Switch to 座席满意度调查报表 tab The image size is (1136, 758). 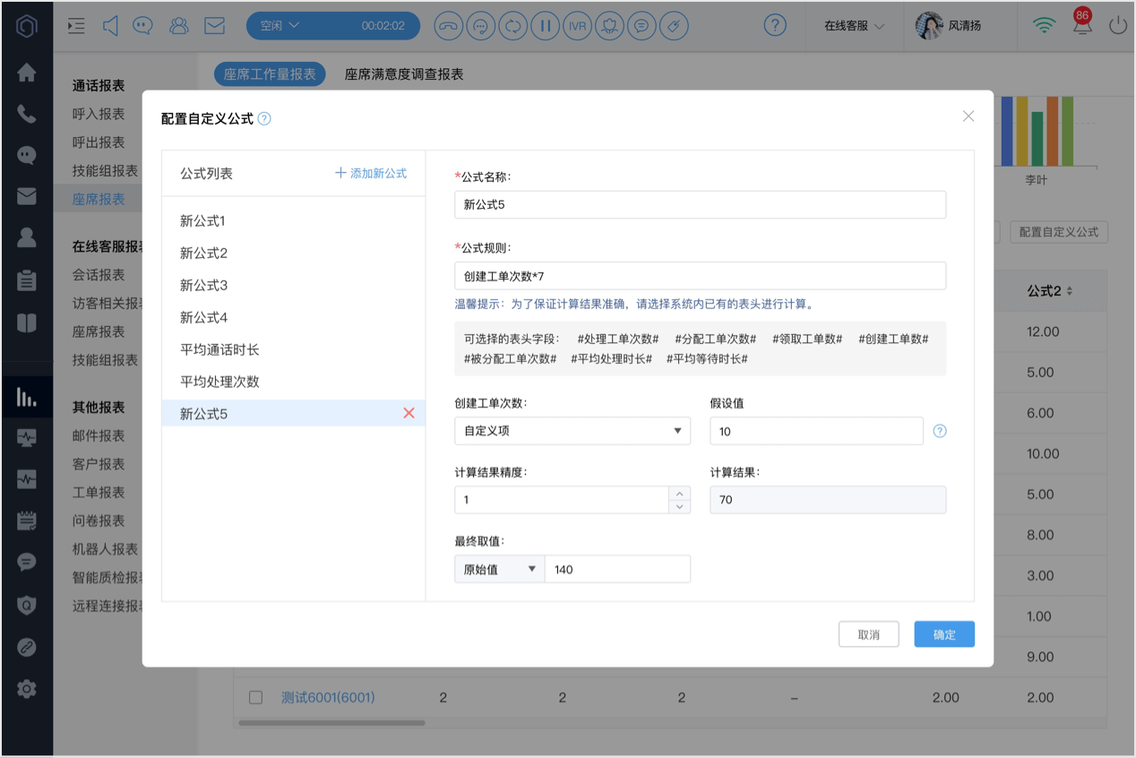[x=404, y=74]
